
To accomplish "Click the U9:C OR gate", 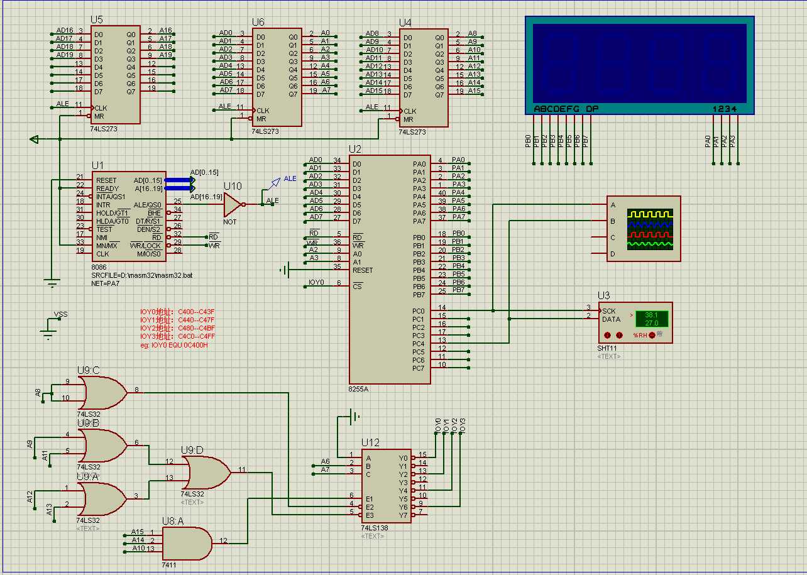I will coord(104,392).
